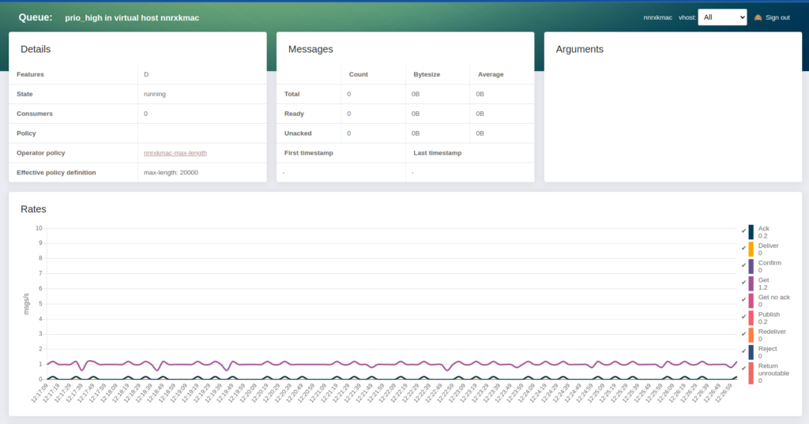The width and height of the screenshot is (809, 424).
Task: Click the queue title prio_high in virtual host
Action: tap(132, 17)
